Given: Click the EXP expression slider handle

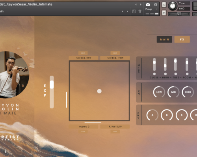Looking at the screenshot, I should coord(52,85).
